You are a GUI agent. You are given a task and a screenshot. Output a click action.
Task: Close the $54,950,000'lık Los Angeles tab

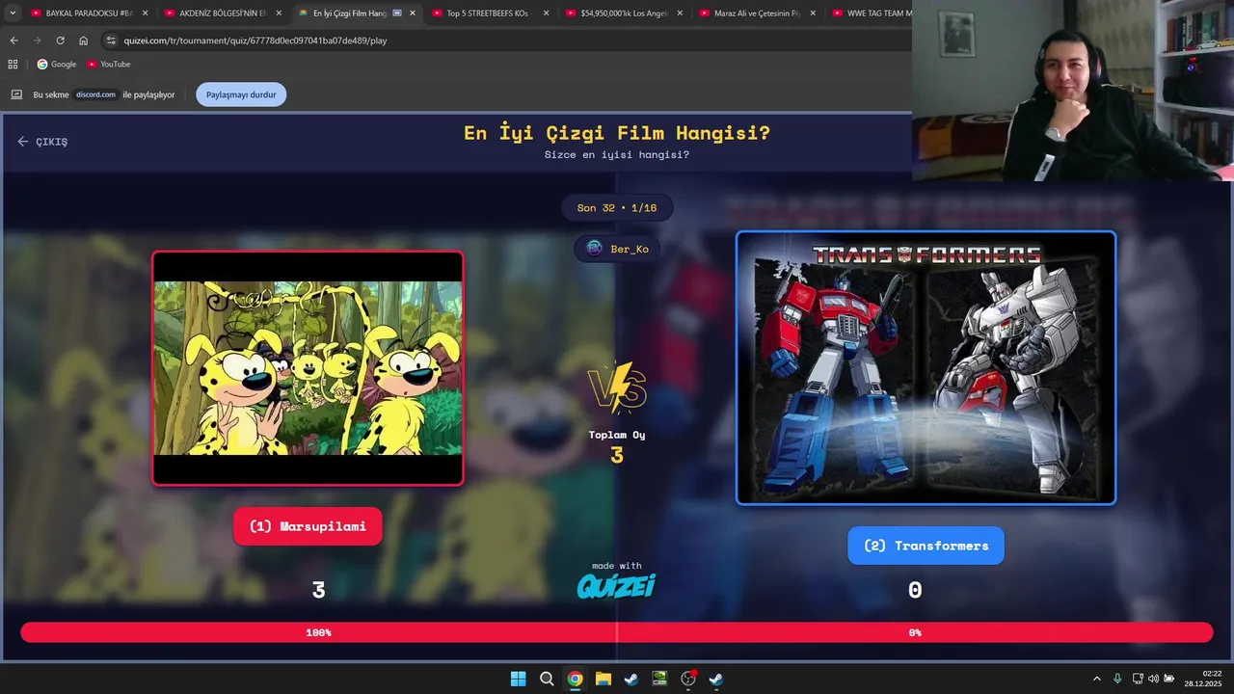click(x=680, y=13)
